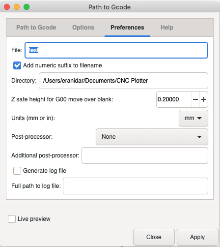Uncheck Add numeric suffix to filename

tap(17, 65)
